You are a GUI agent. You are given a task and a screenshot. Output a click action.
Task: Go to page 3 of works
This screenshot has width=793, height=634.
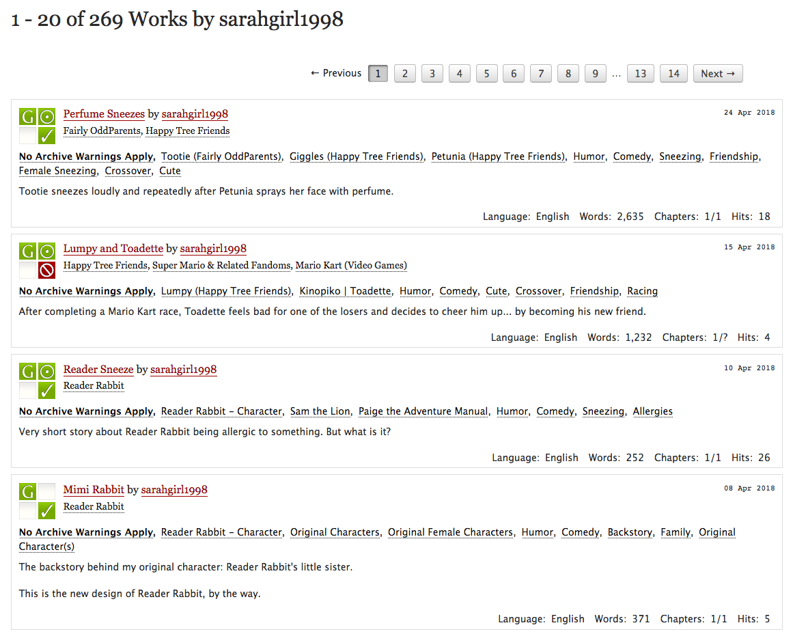[x=432, y=73]
